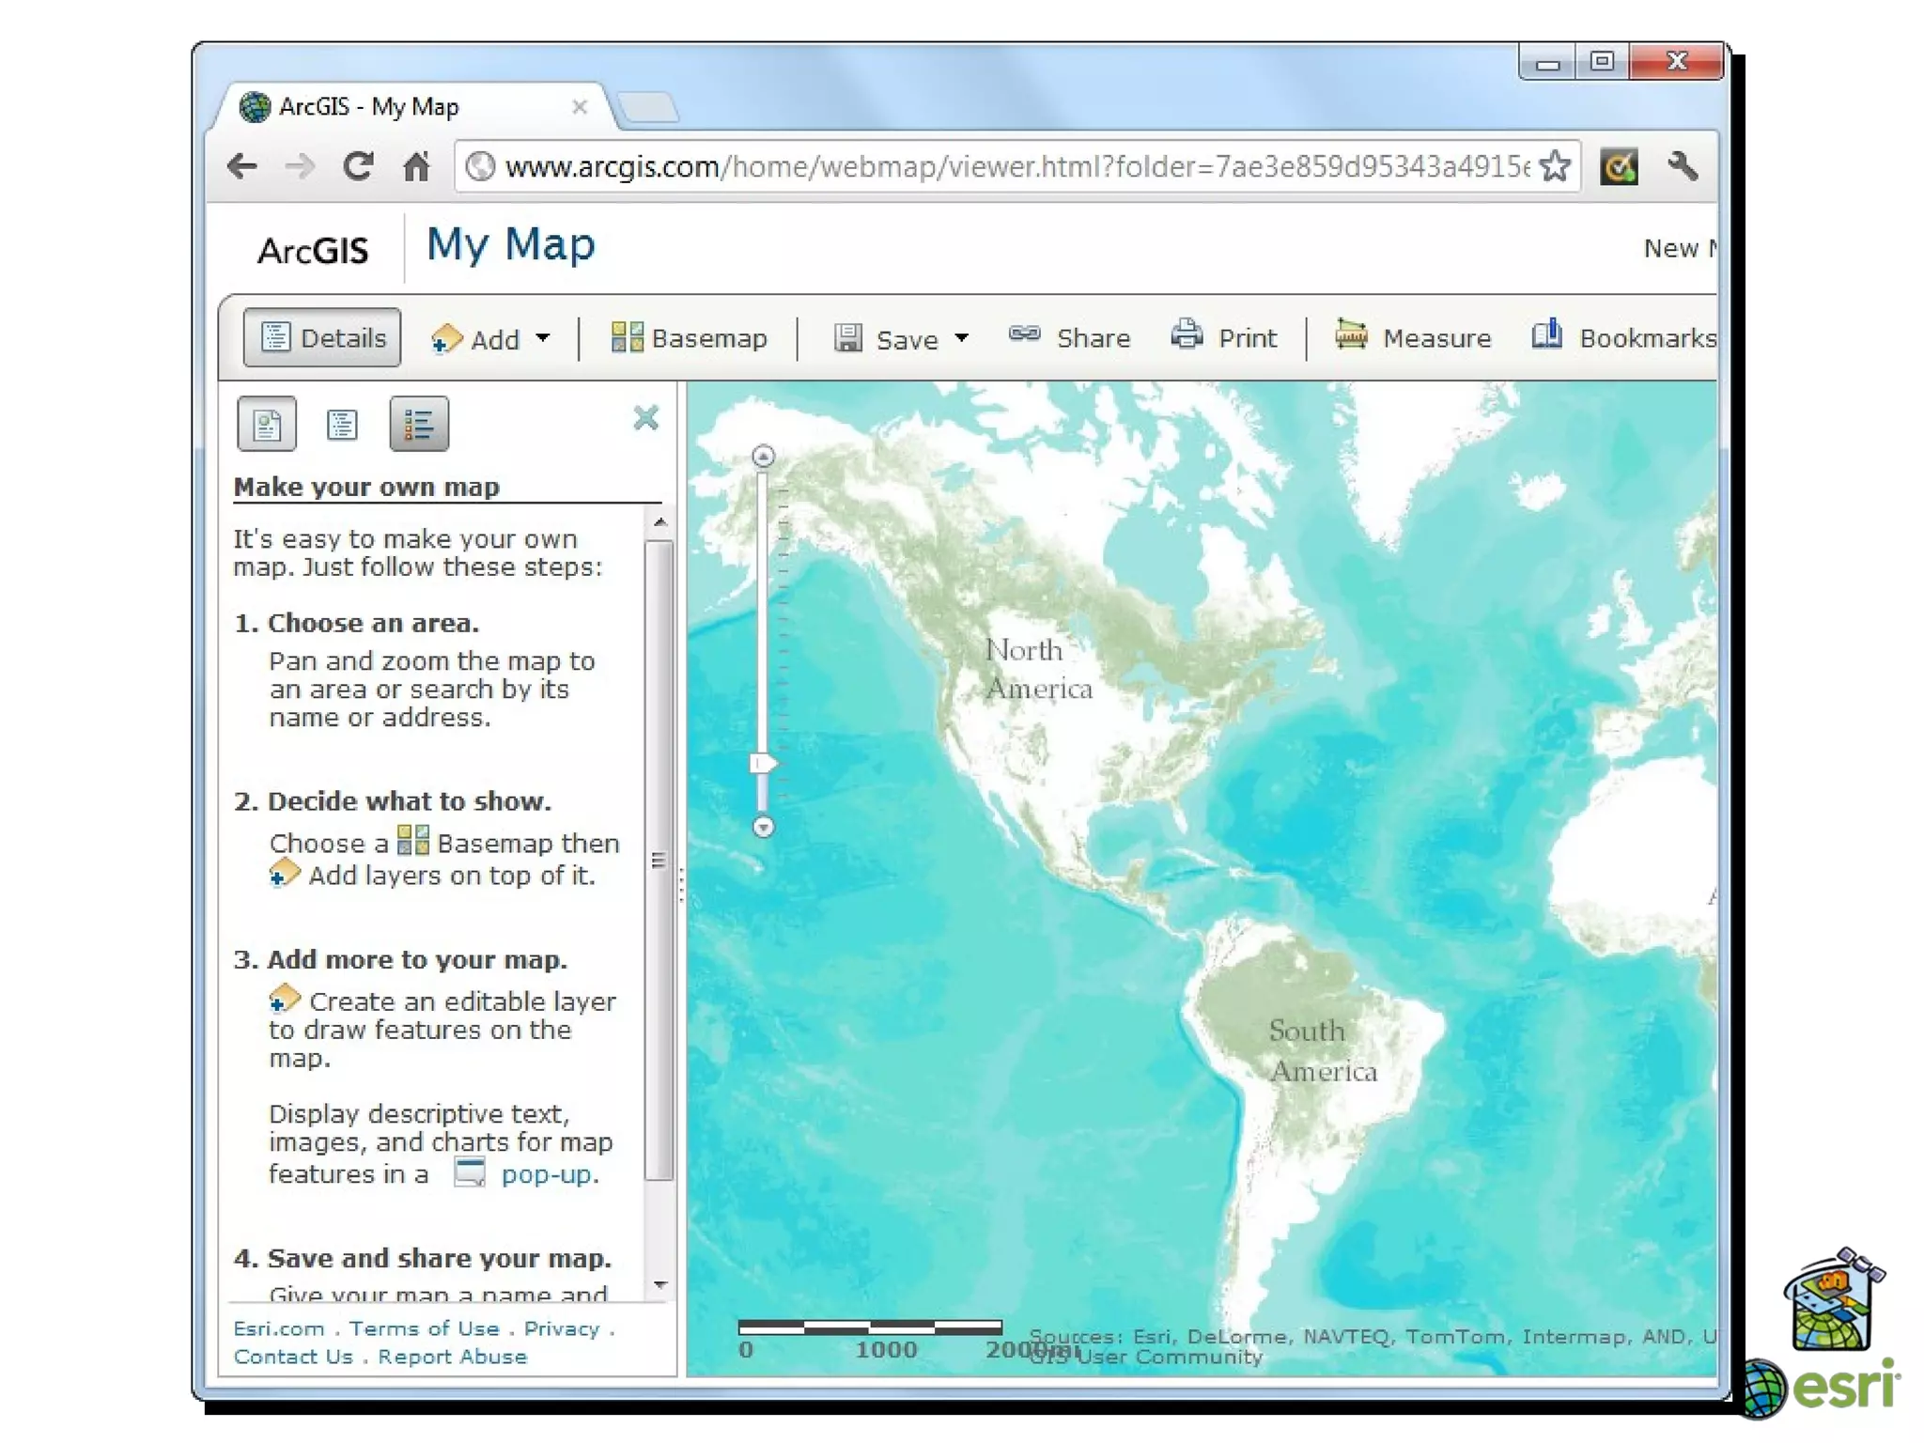The height and width of the screenshot is (1443, 1924).
Task: Show map contents list icon
Action: pos(342,425)
